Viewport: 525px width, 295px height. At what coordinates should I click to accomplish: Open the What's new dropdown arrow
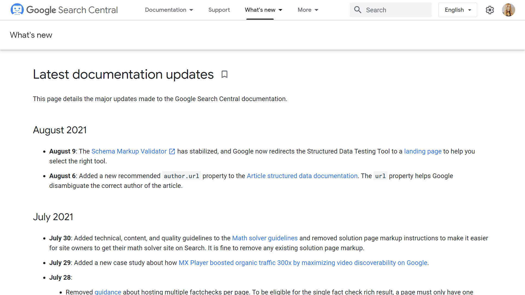(280, 10)
